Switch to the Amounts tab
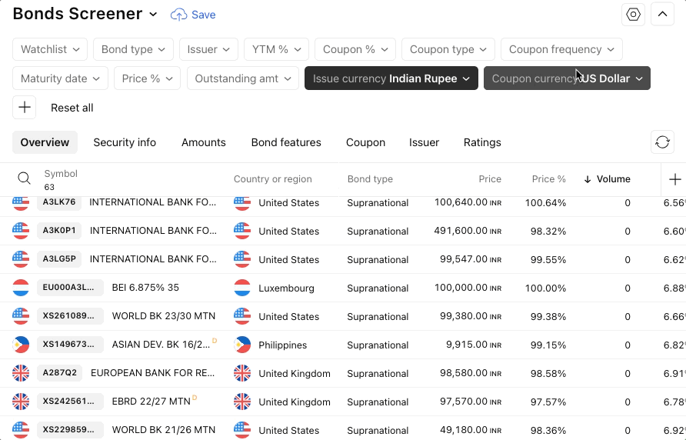Screen dimensions: 686x440 pos(204,142)
